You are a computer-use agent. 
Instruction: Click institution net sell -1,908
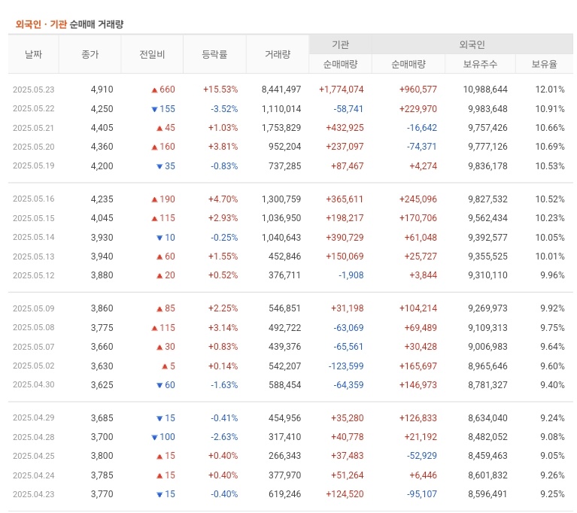click(x=351, y=275)
